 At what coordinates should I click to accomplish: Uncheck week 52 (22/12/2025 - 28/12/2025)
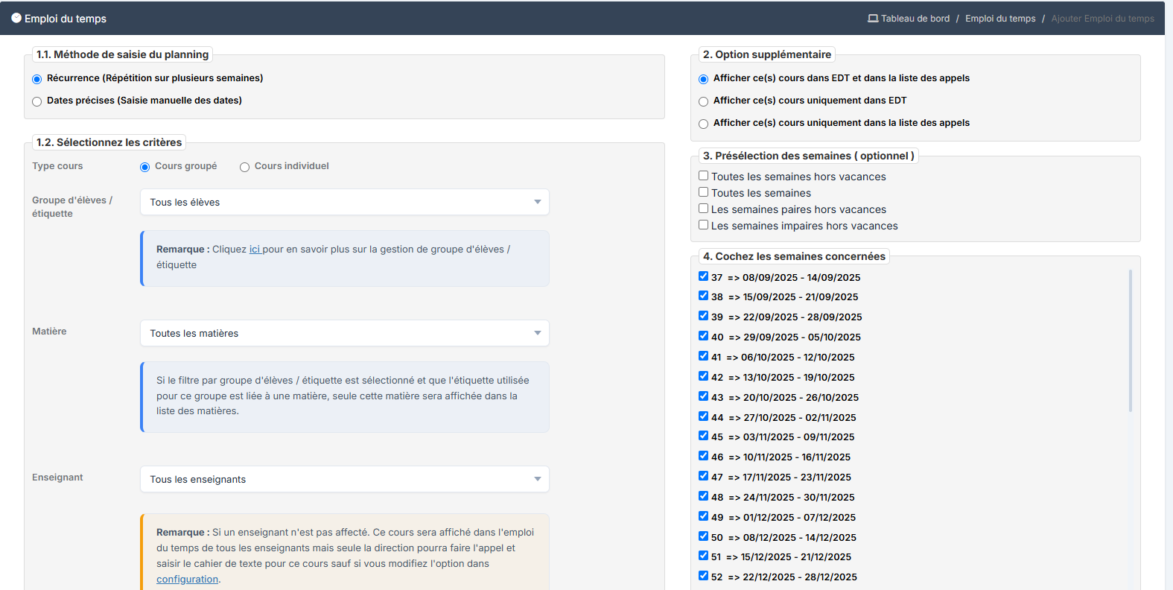click(703, 576)
